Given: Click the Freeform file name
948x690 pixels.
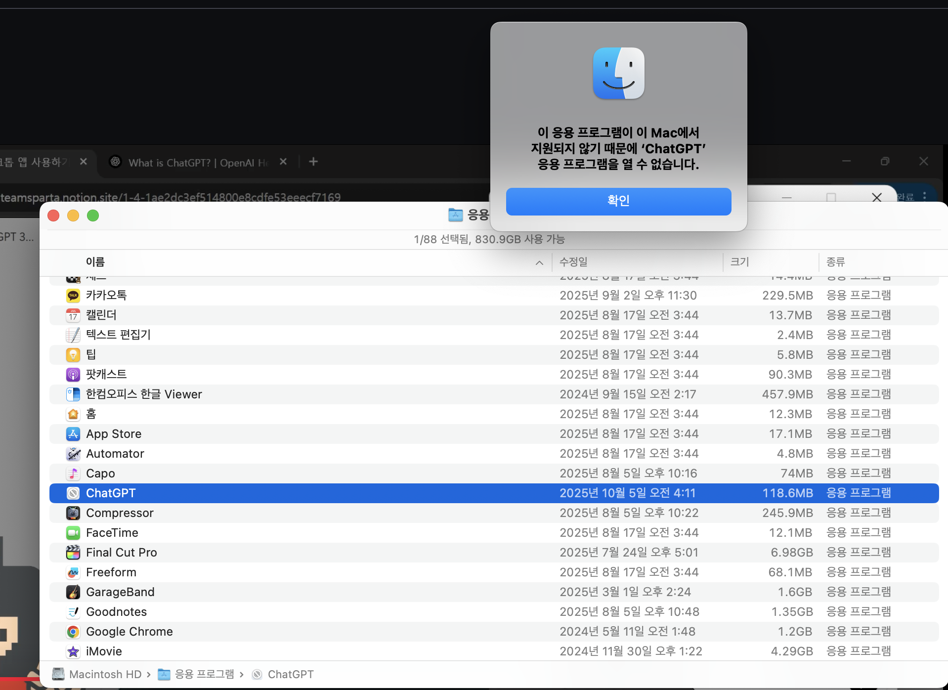Looking at the screenshot, I should point(111,572).
